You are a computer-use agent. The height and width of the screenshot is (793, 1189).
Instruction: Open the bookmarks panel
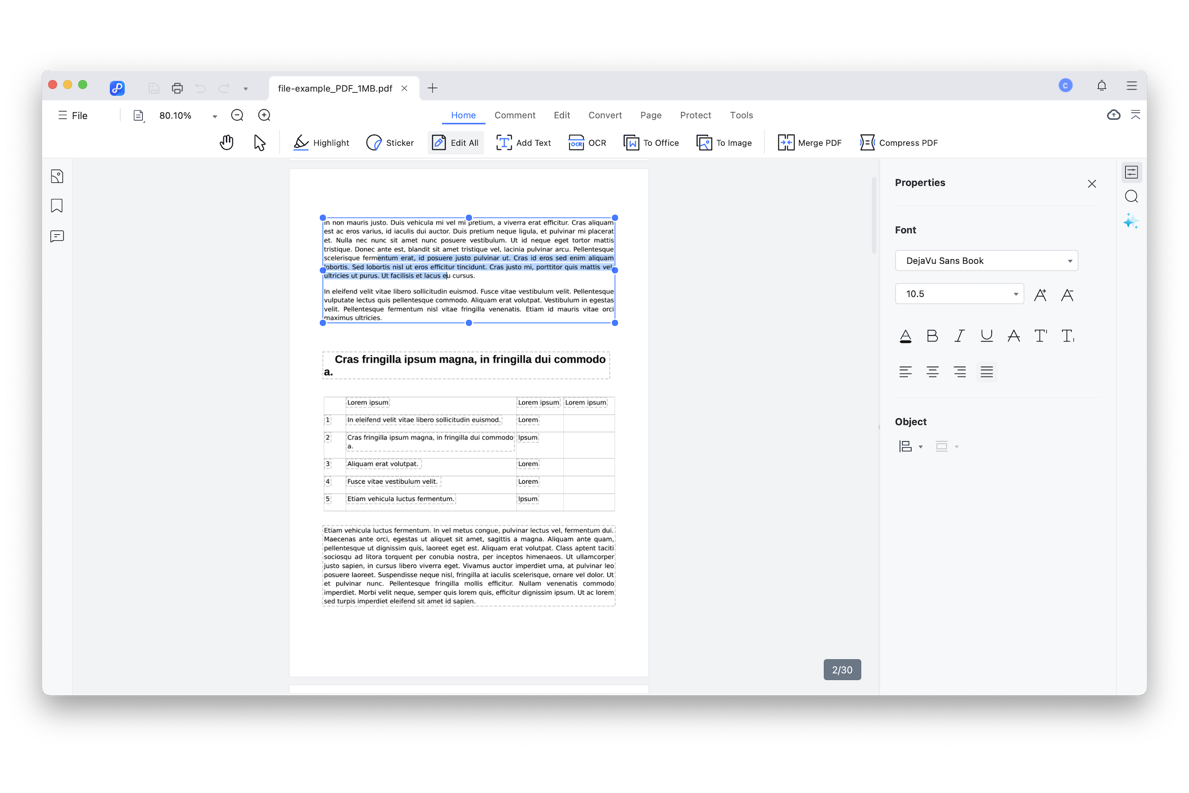(x=57, y=206)
